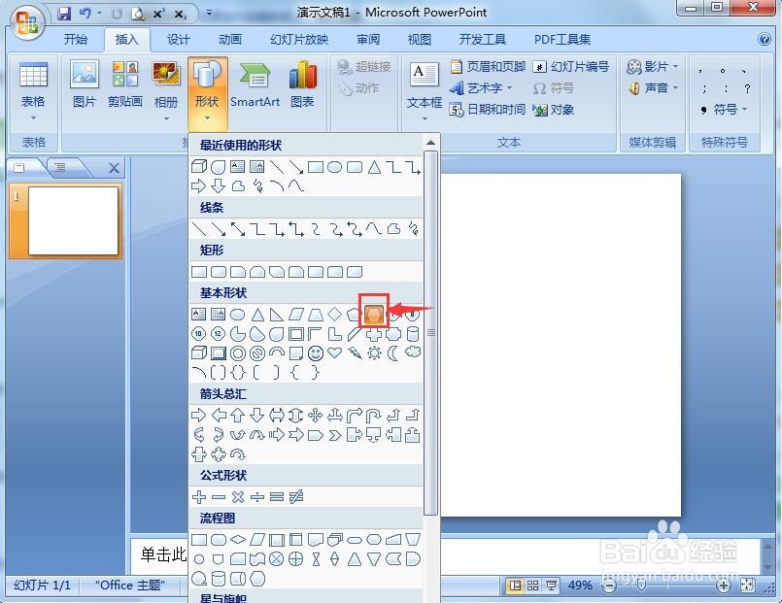Pick the pie shape in Basic Shapes
Viewport: 782px width, 603px height.
coord(237,334)
